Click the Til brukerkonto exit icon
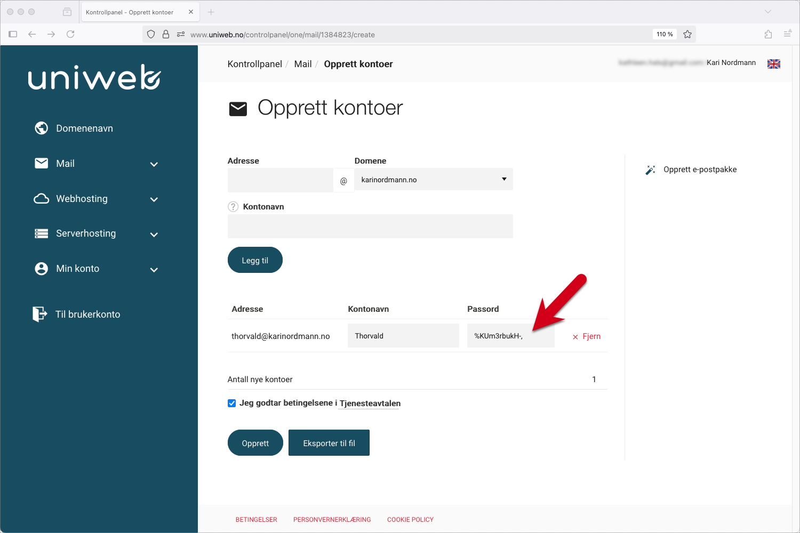Image resolution: width=800 pixels, height=533 pixels. click(x=39, y=314)
